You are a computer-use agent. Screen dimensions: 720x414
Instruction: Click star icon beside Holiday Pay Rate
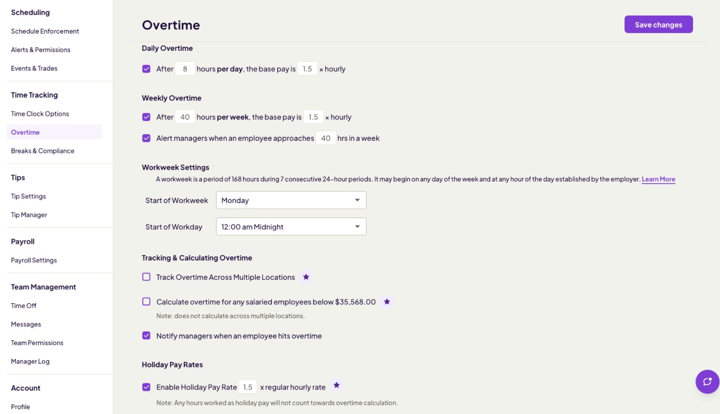[x=337, y=385]
